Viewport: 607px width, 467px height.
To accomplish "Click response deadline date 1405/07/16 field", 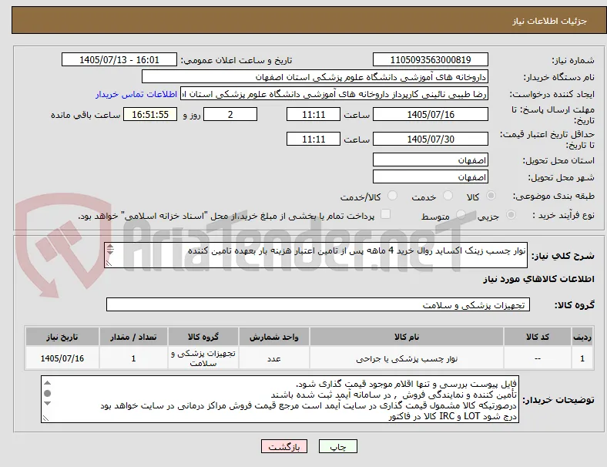I will (430, 115).
